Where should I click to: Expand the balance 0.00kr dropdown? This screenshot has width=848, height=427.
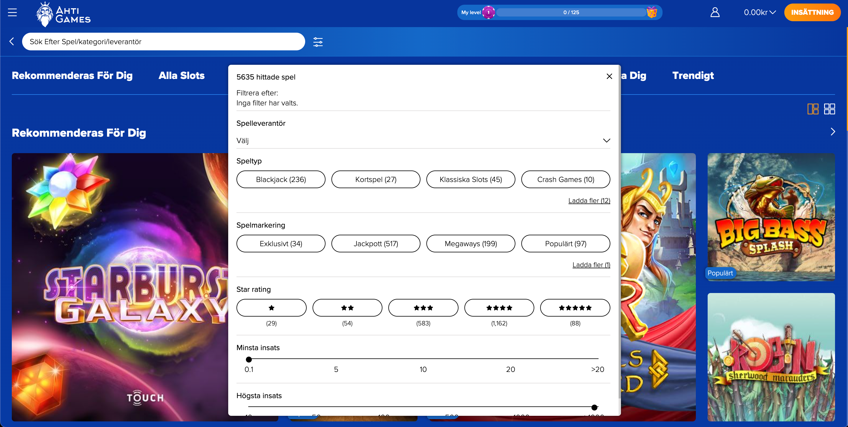click(x=760, y=12)
